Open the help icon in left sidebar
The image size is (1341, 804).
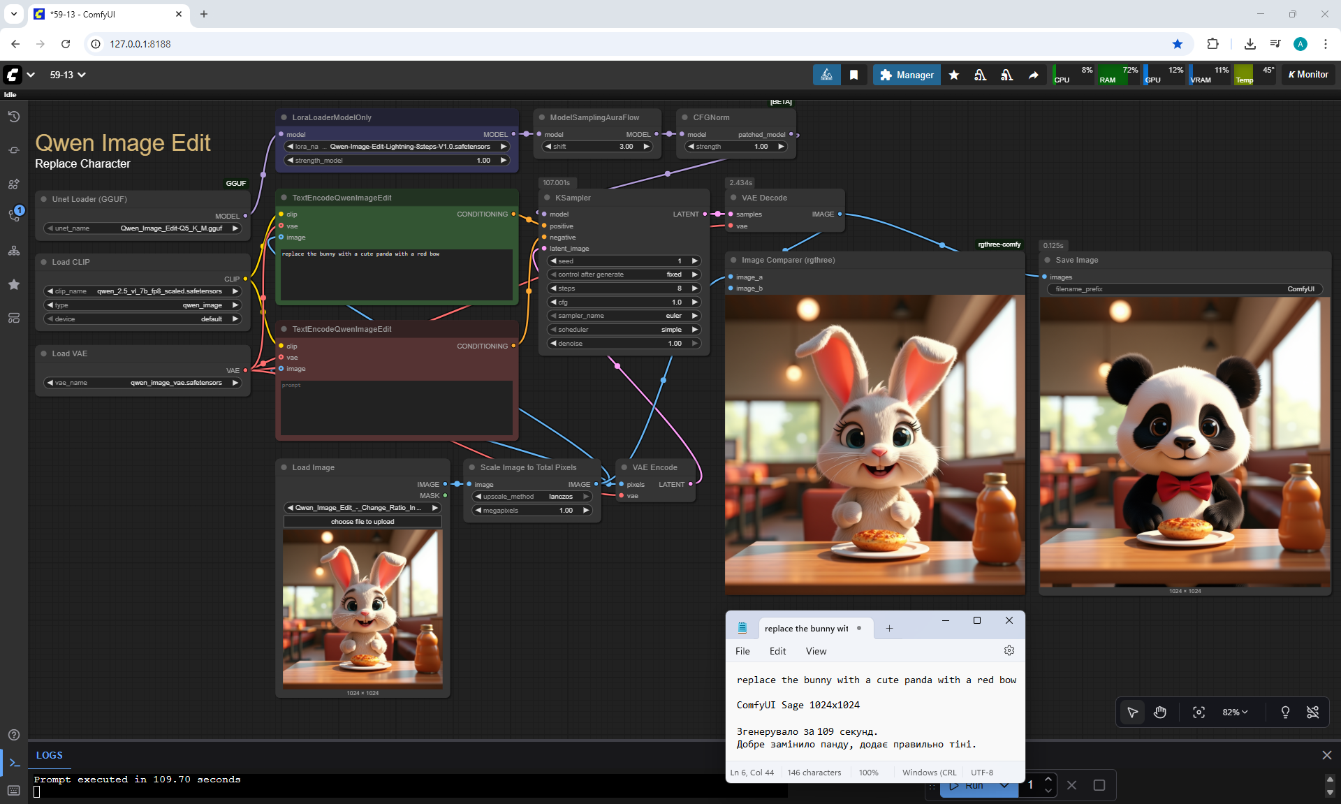pyautogui.click(x=13, y=735)
